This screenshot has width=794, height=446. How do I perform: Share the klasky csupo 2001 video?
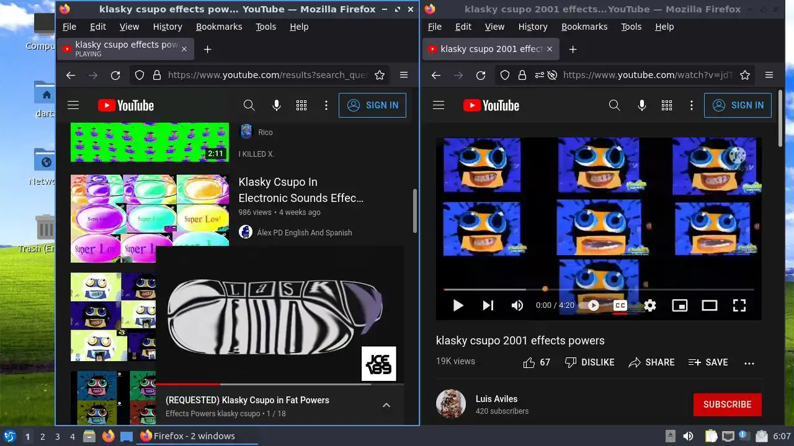click(651, 362)
